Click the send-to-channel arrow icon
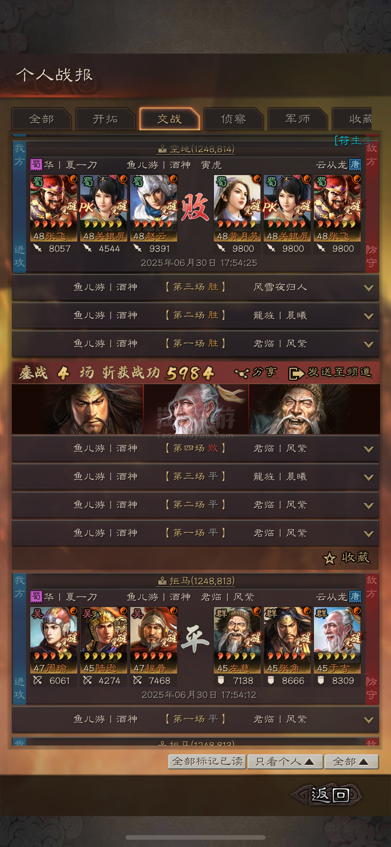The height and width of the screenshot is (847, 391). (x=296, y=374)
